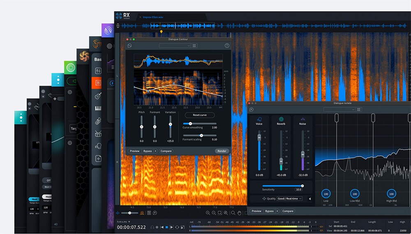
Task: Open Quality dropdown Good / Real-time
Action: pyautogui.click(x=290, y=199)
